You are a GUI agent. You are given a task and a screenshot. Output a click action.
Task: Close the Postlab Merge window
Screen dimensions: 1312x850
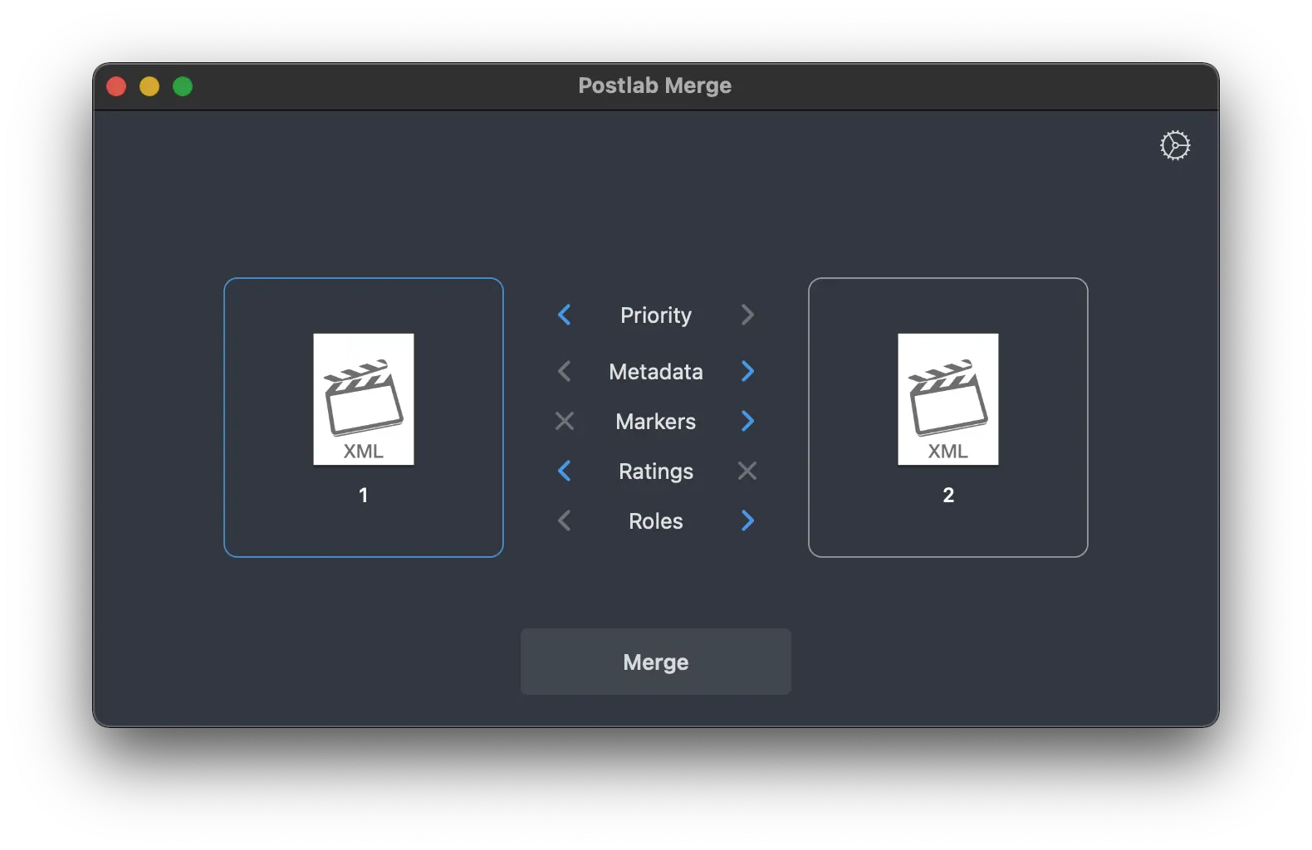(x=116, y=86)
